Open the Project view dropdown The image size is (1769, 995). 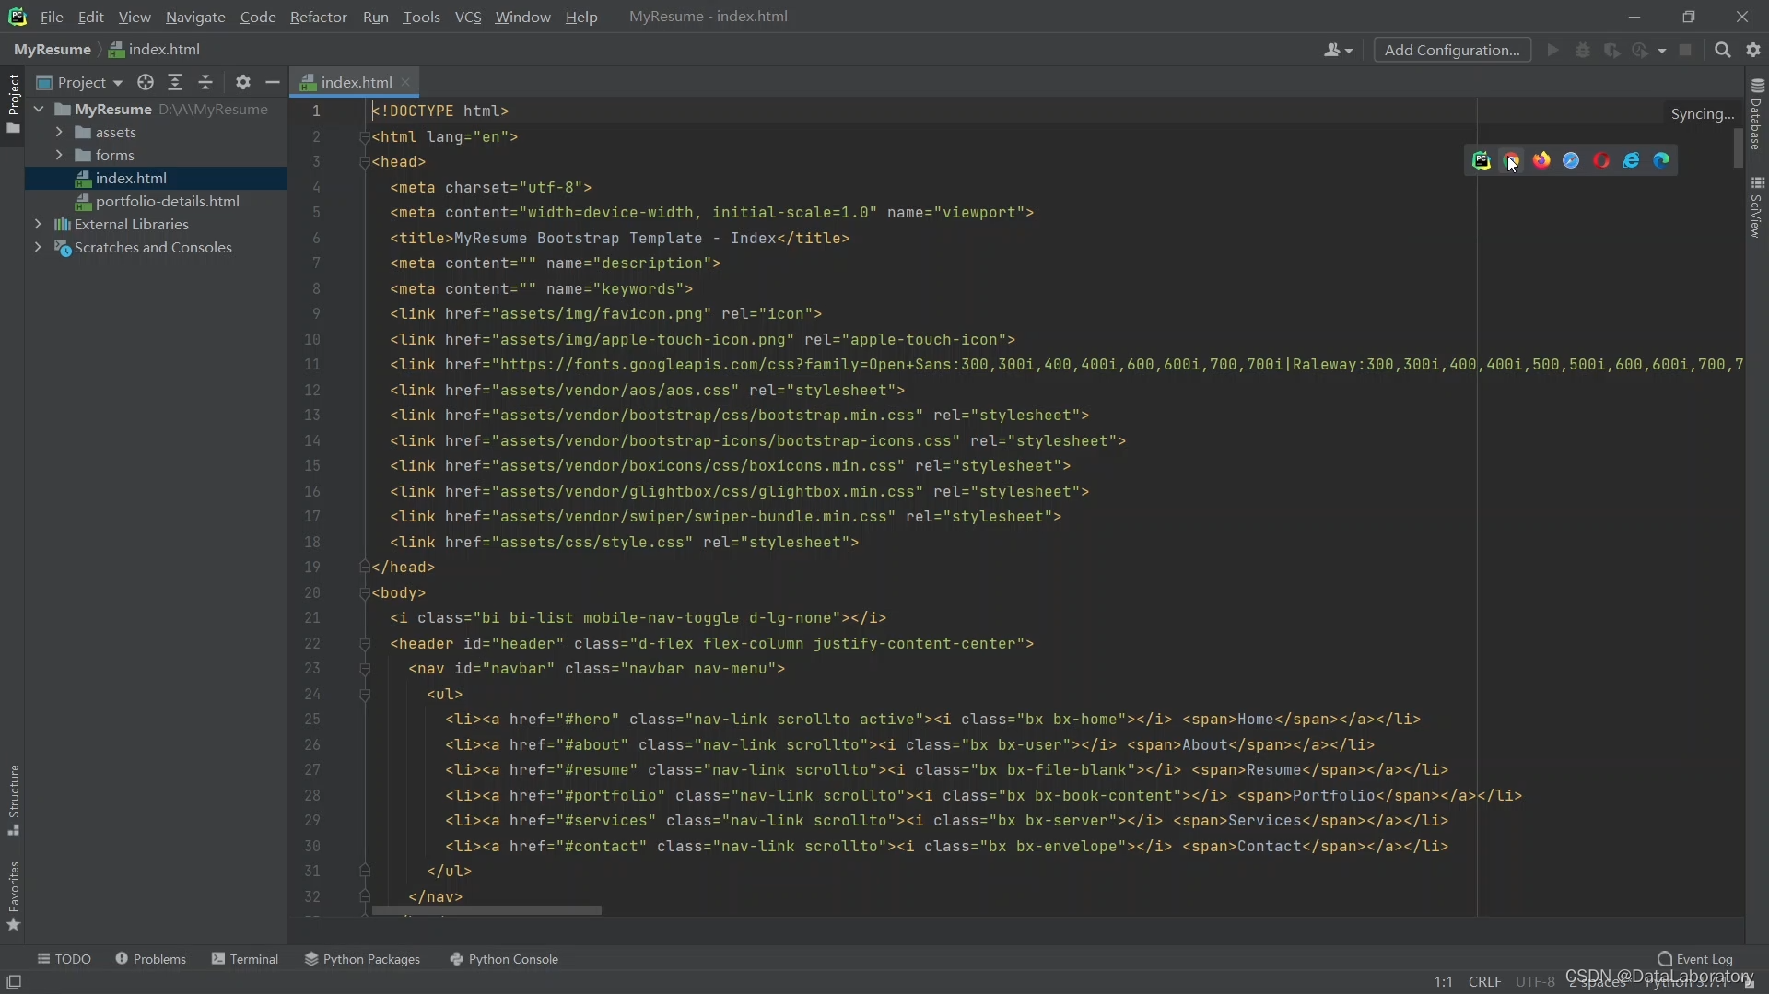pos(79,83)
